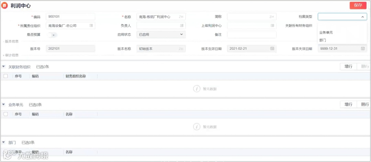
Task: Click the 版本号 field showing 202101
Action: [70, 48]
